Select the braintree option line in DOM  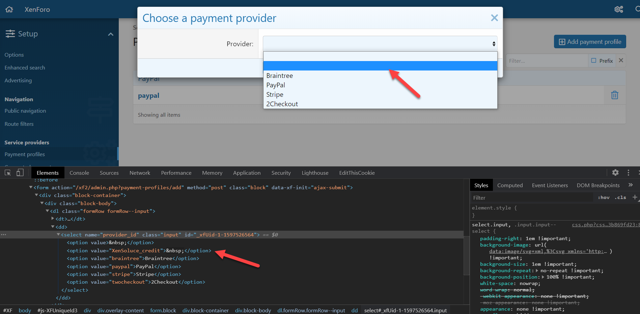(x=133, y=258)
